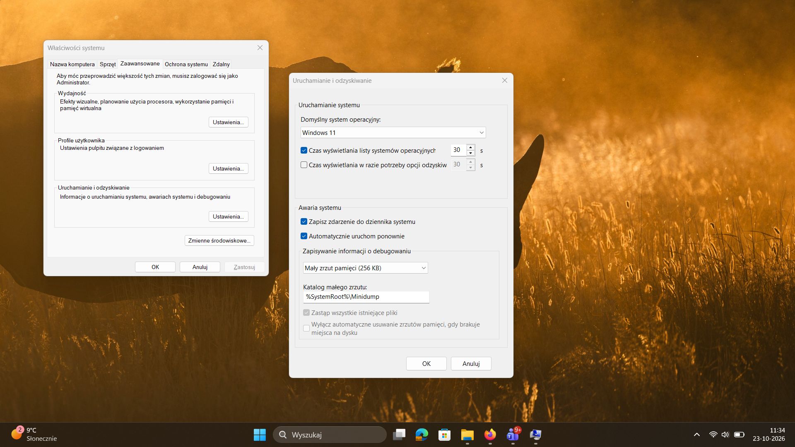The height and width of the screenshot is (447, 795).
Task: Decrease OS list display time spinner
Action: click(x=470, y=153)
